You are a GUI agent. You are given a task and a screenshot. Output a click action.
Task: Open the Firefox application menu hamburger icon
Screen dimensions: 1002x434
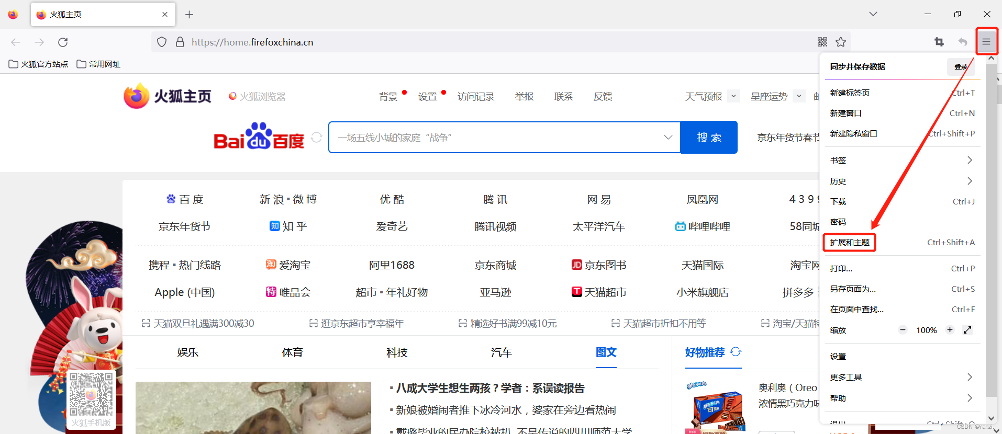point(986,42)
